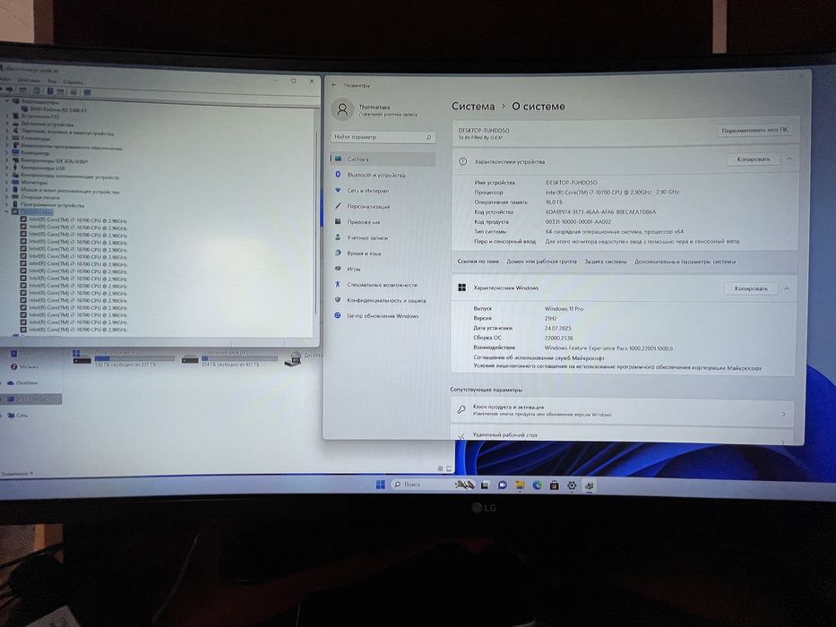Click the Device Manager vertical scrollbar
Screen dimensions: 836x627
[x=316, y=223]
